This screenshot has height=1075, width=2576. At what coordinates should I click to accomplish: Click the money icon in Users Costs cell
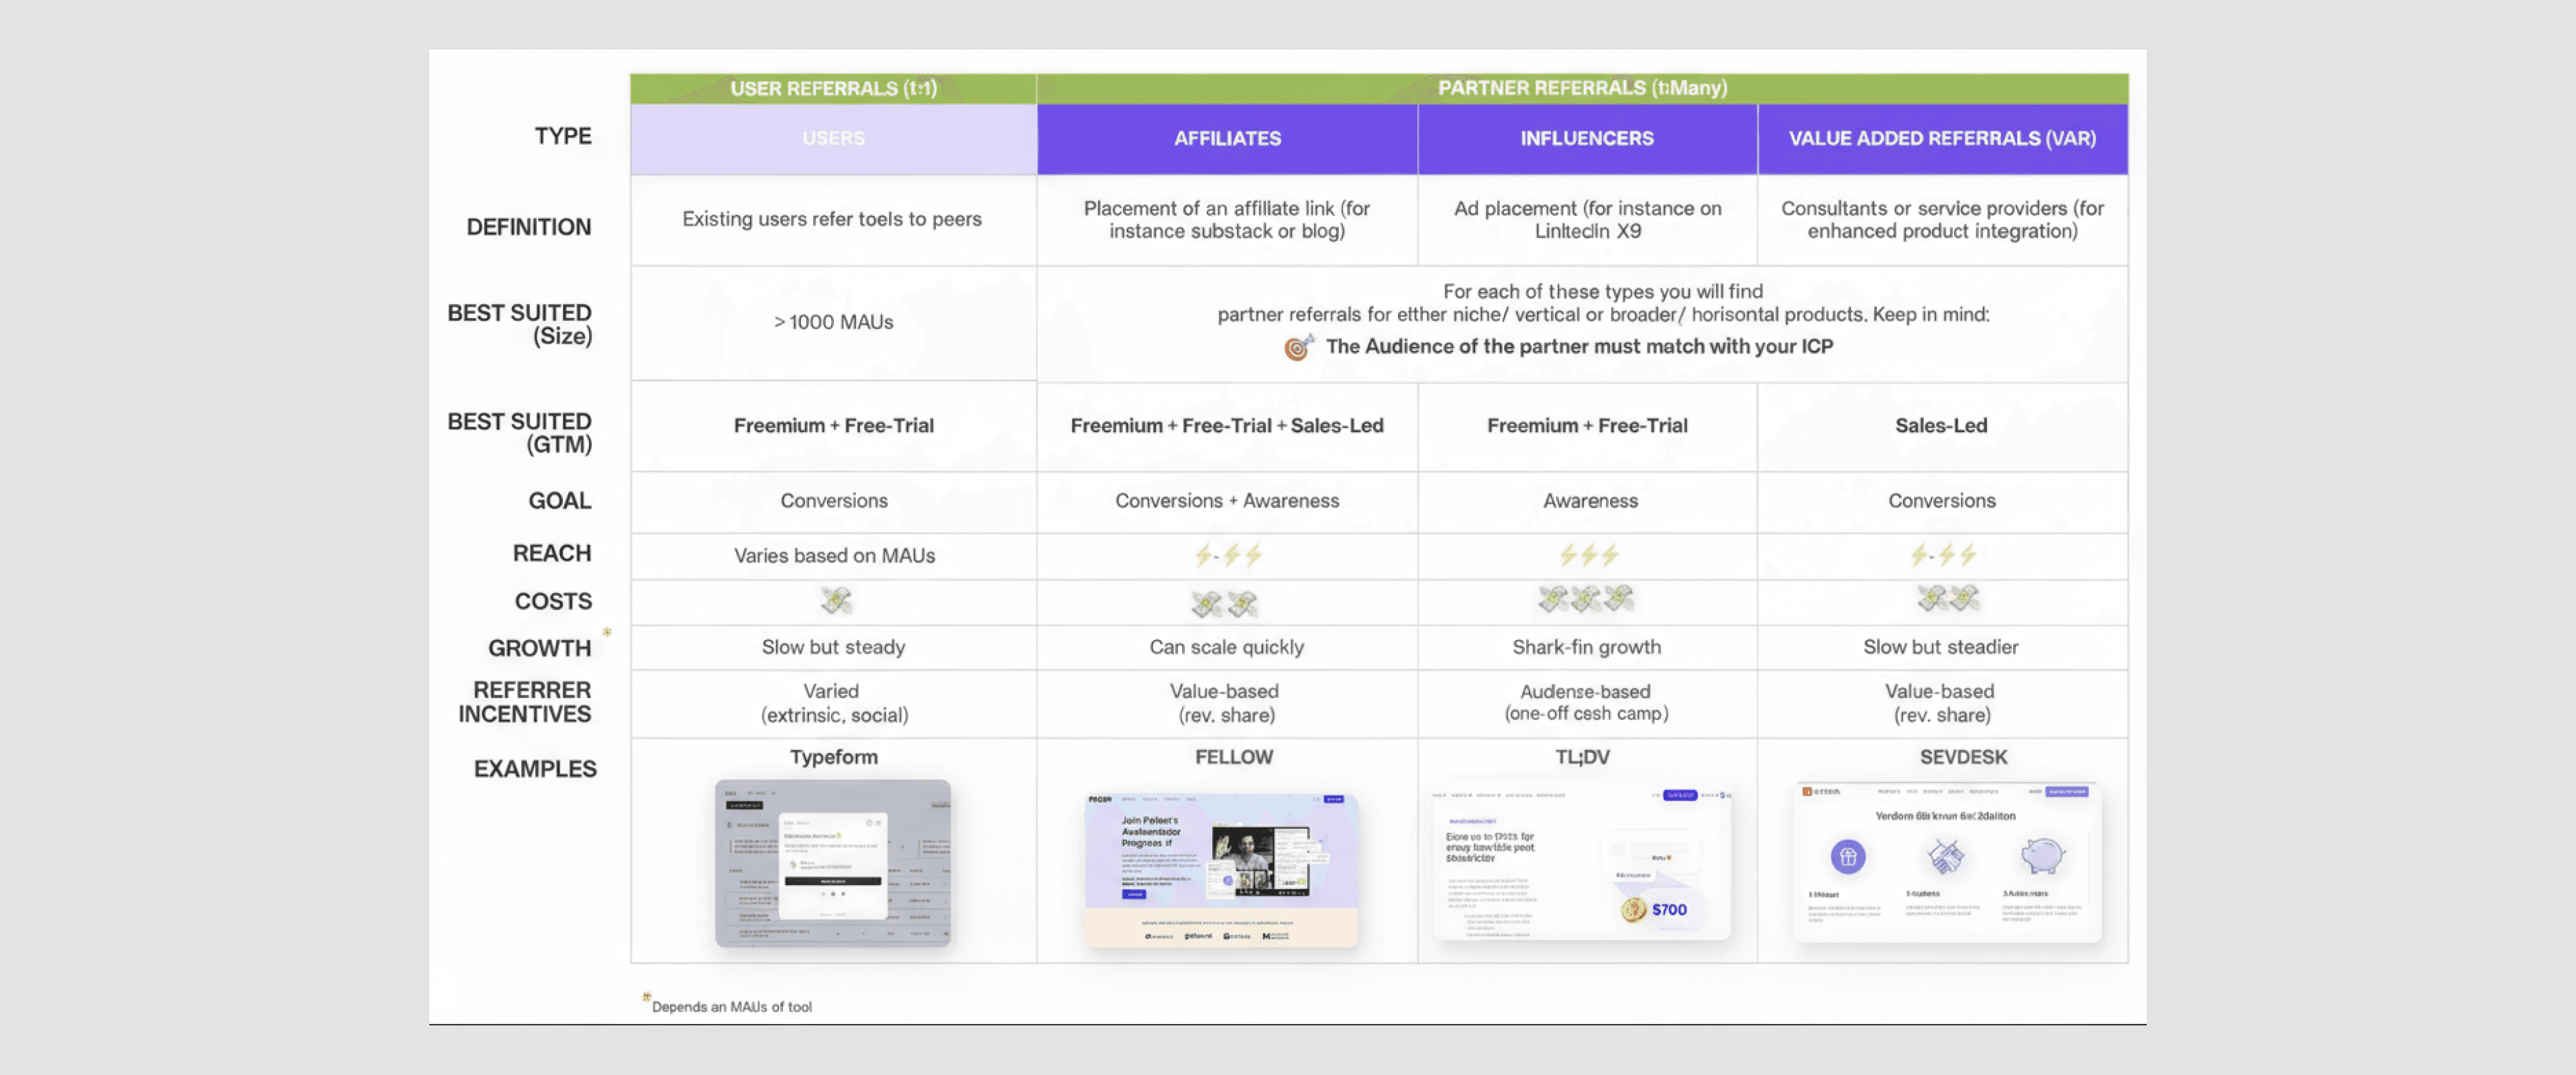835,600
